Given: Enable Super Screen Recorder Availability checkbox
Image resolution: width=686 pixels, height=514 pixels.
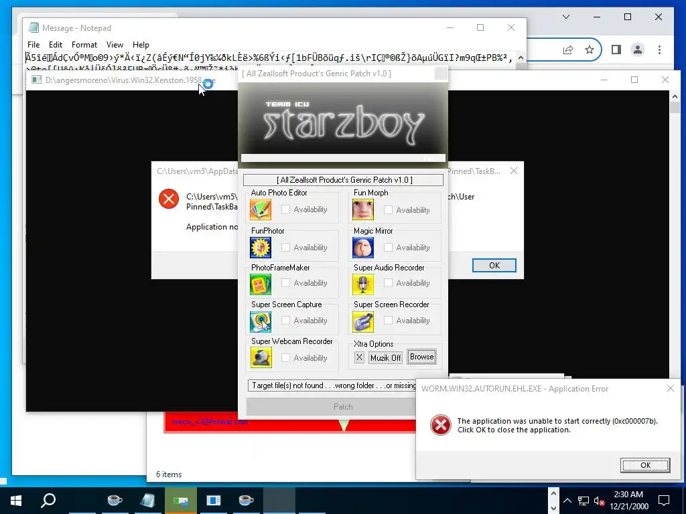Looking at the screenshot, I should pos(388,321).
